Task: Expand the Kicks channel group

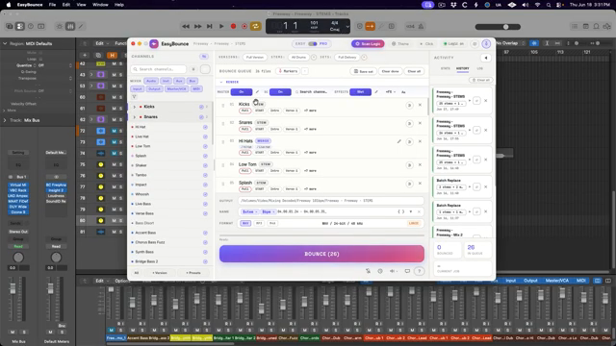Action: click(135, 107)
